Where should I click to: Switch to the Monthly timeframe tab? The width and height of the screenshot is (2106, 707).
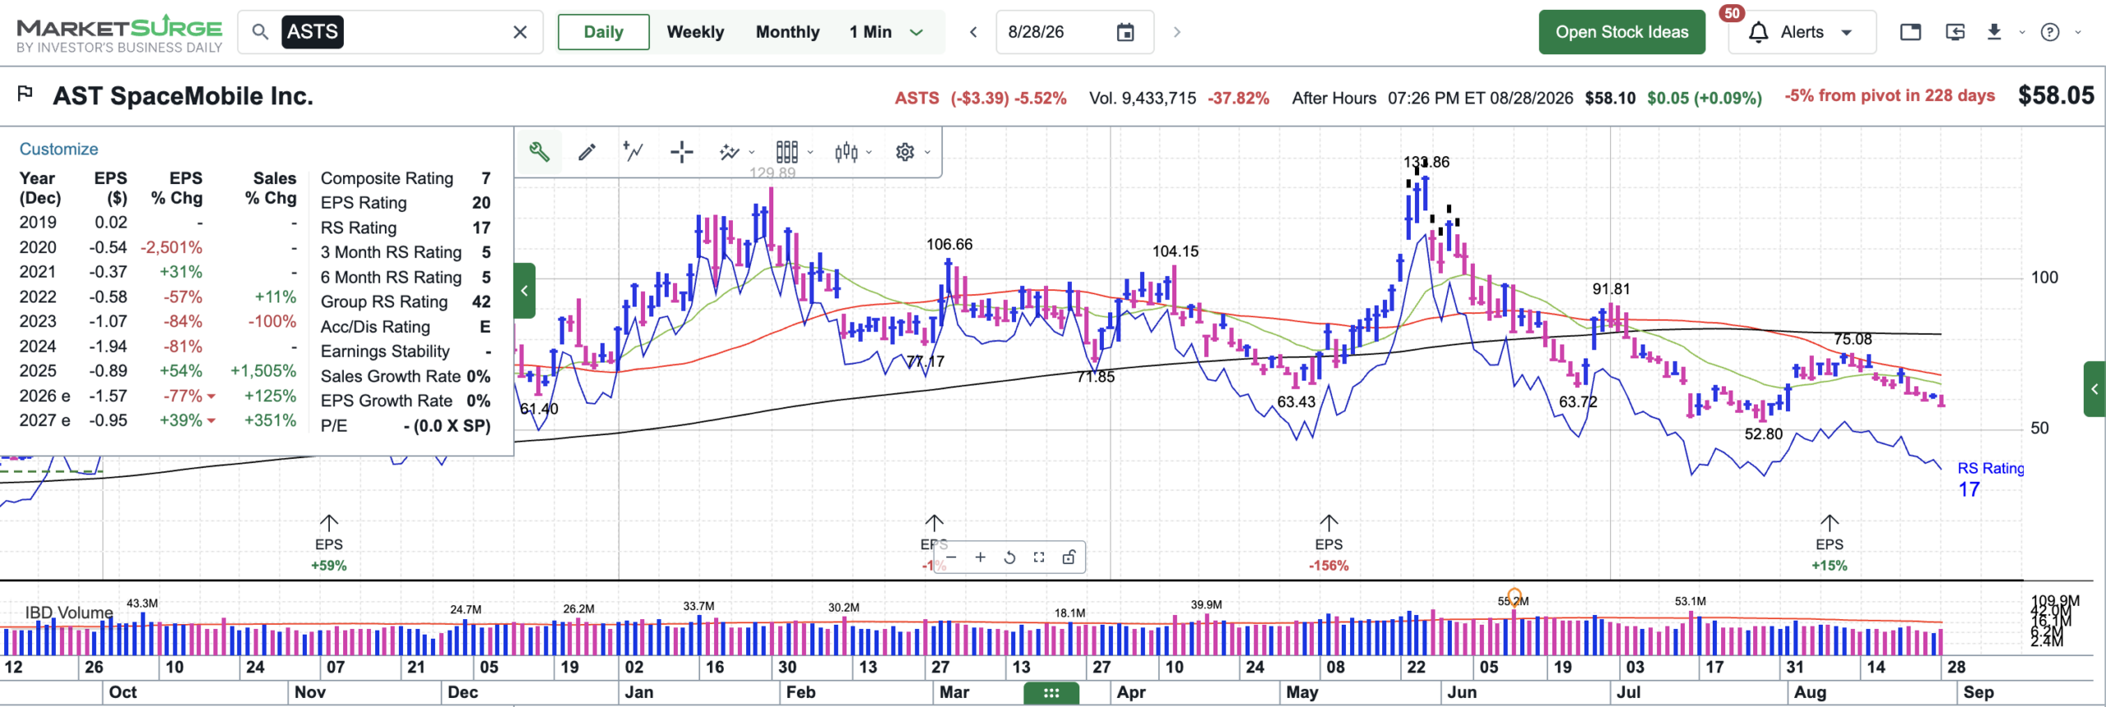click(787, 32)
